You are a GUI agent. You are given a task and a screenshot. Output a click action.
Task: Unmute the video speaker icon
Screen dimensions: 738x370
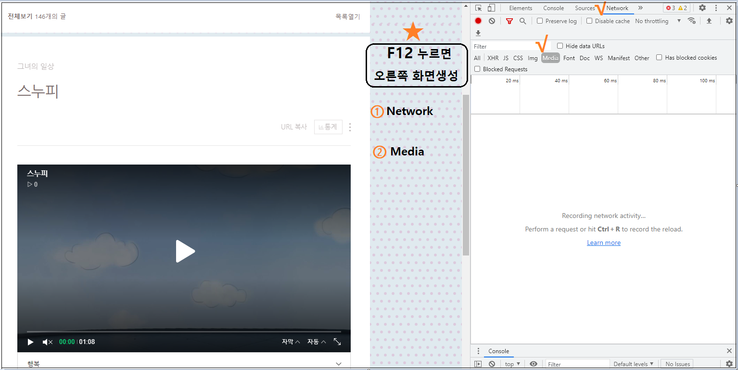coord(48,342)
